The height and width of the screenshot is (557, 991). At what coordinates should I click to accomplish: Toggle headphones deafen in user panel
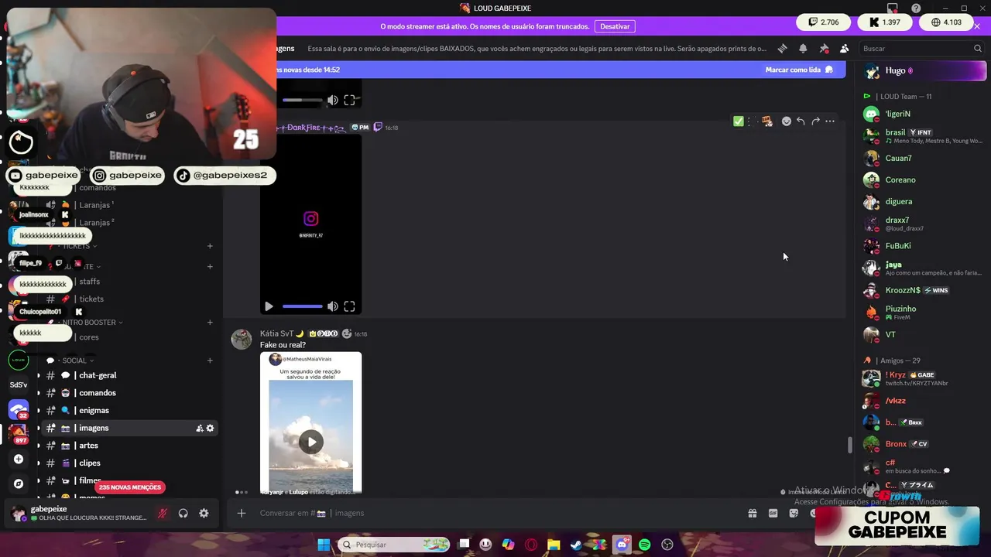click(x=183, y=513)
